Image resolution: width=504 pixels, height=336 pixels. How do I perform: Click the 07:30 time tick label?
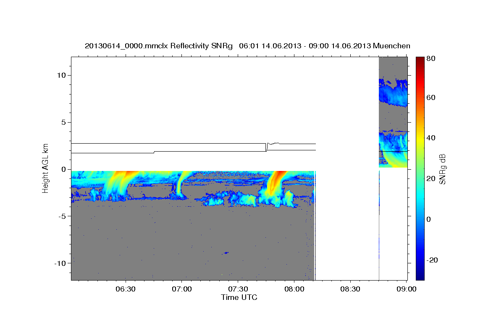[x=238, y=289]
